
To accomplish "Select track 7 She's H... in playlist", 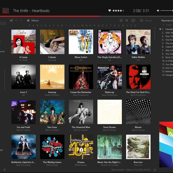I will click(x=167, y=50).
